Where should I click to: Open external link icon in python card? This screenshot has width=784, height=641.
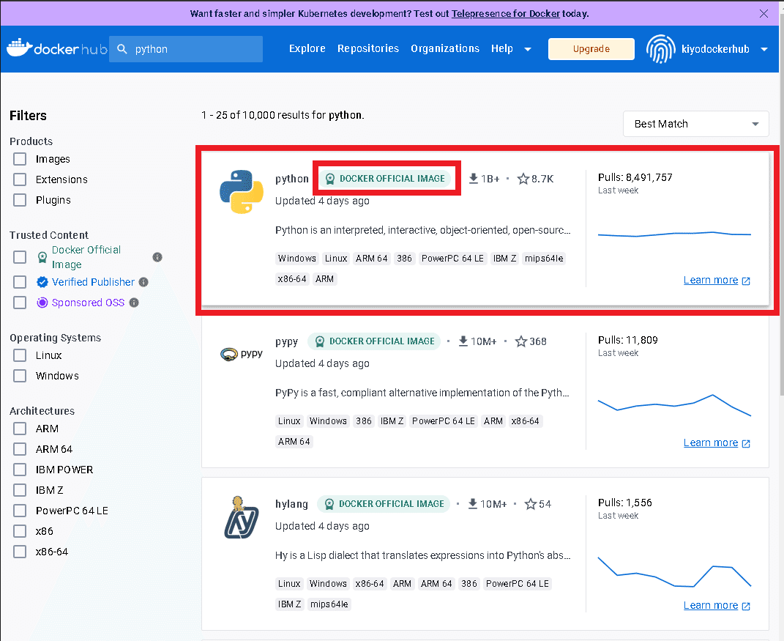click(746, 281)
